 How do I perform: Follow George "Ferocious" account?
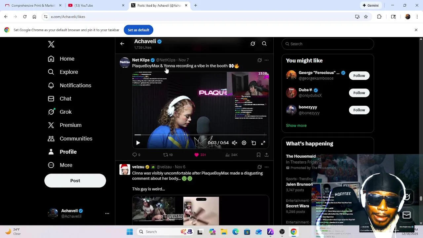359,76
